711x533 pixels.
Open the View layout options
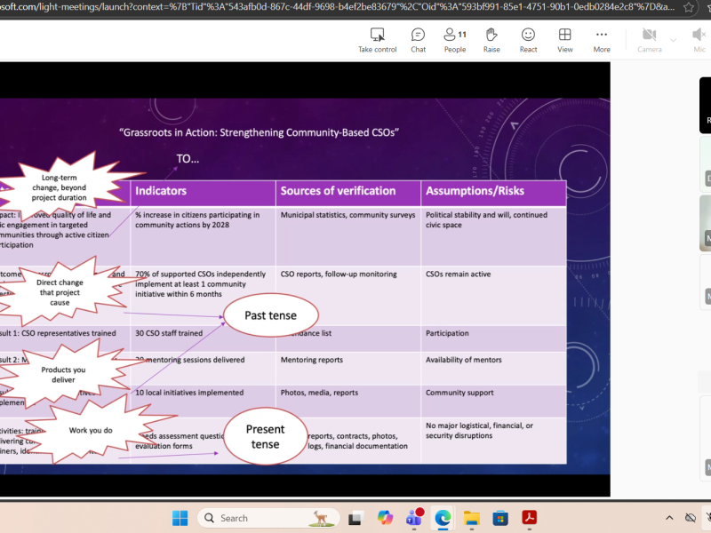point(564,39)
